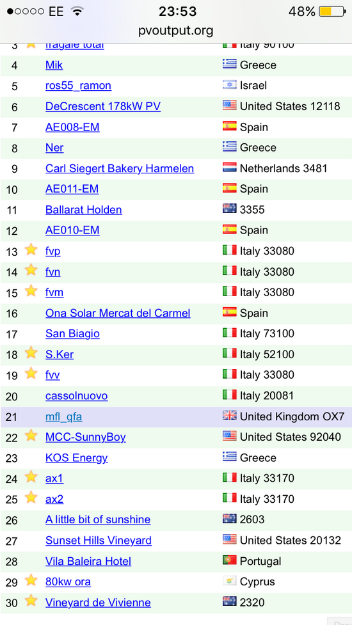
Task: Open Ona Solar Mercat del Carmel
Action: click(118, 313)
